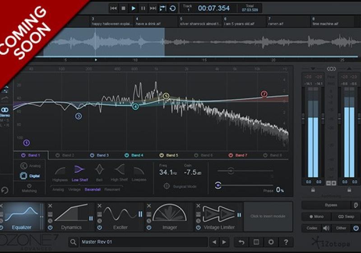Choose the Bell filter shape icon
This screenshot has width=361, height=253.
tap(100, 170)
